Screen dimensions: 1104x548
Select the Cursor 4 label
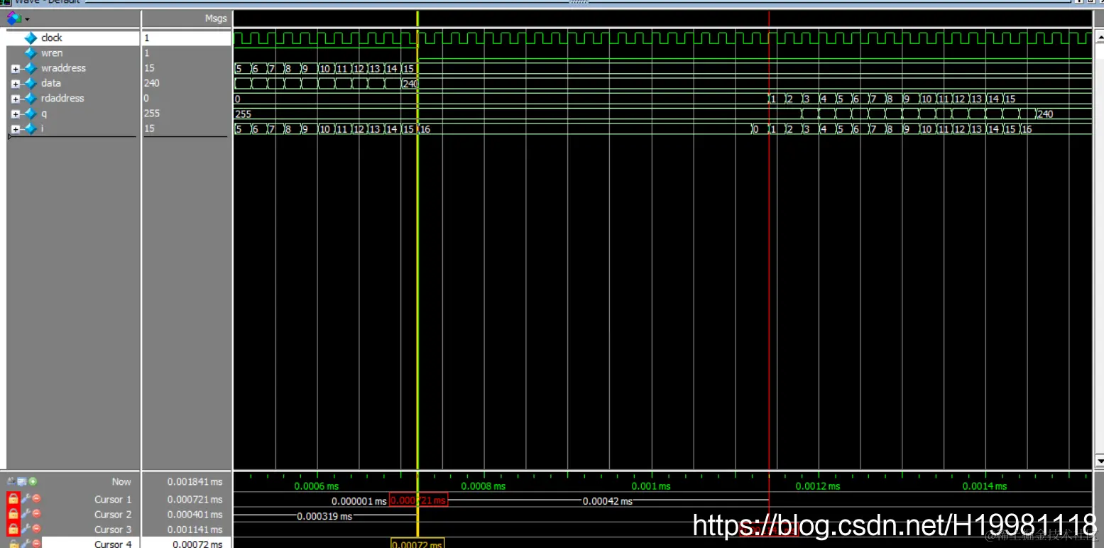pos(113,544)
